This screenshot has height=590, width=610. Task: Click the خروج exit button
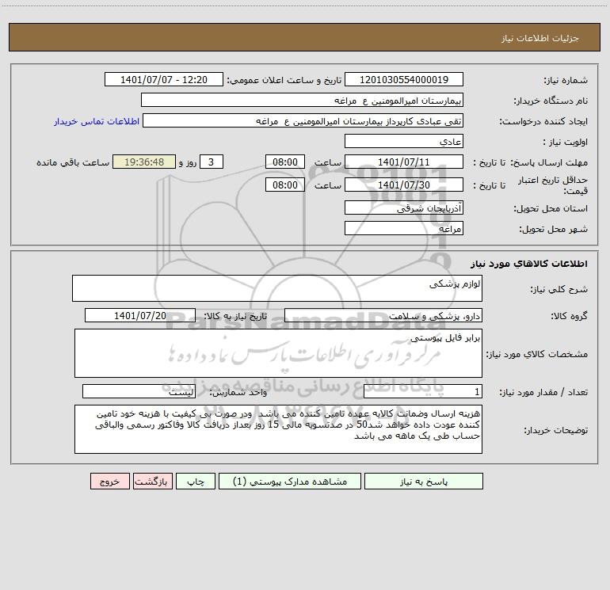pos(109,481)
